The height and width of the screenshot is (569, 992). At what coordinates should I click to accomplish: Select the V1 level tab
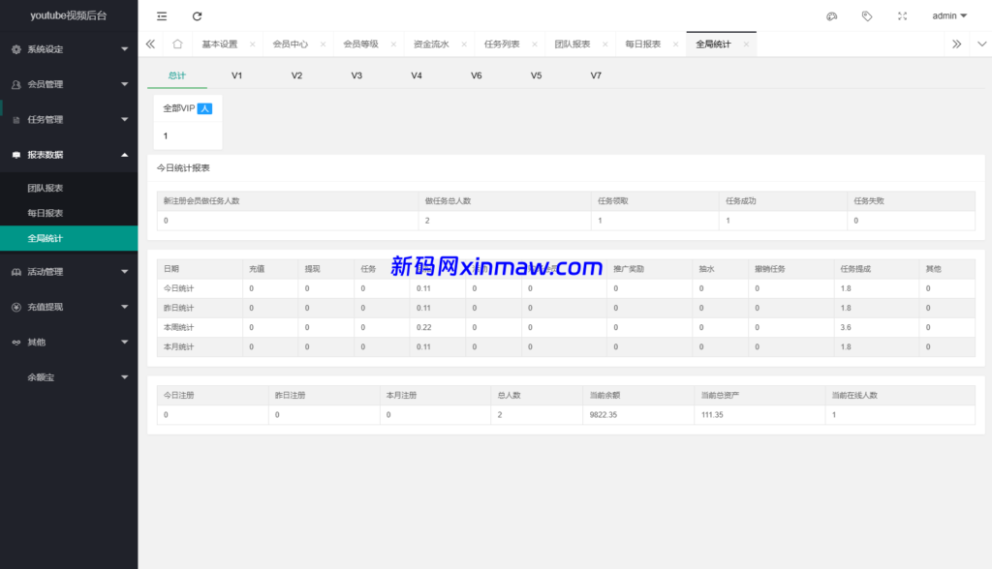[236, 75]
